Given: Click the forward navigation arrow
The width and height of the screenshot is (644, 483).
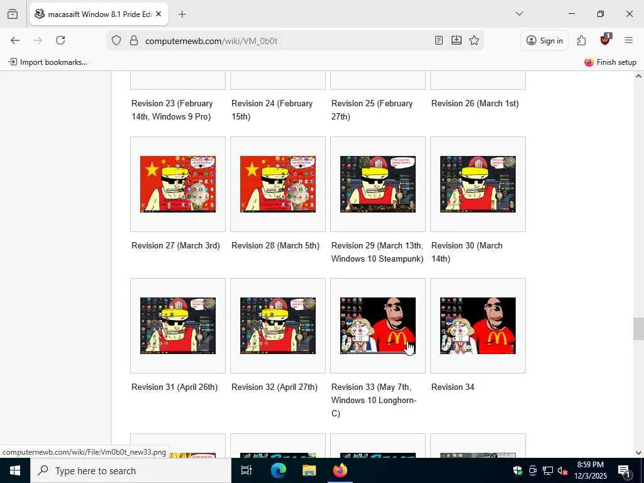Looking at the screenshot, I should (x=38, y=40).
